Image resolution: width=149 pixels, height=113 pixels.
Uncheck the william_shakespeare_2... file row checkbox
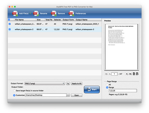(9, 24)
